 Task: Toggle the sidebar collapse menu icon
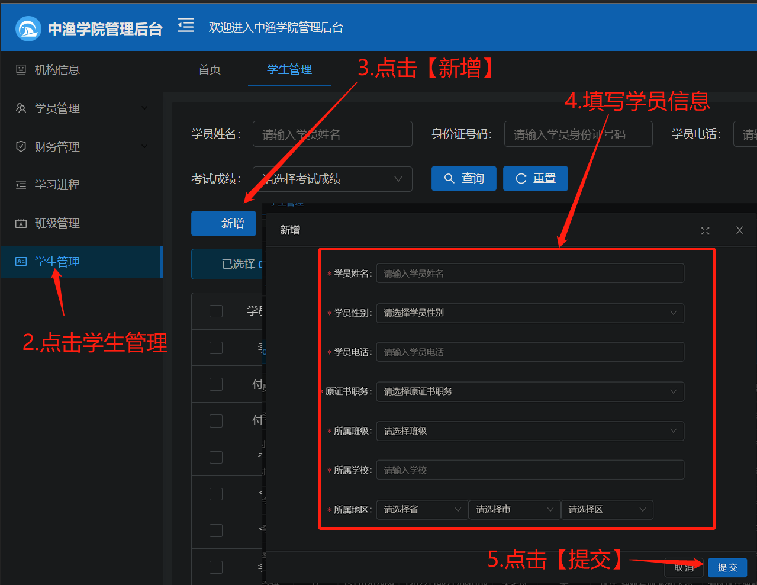point(186,25)
